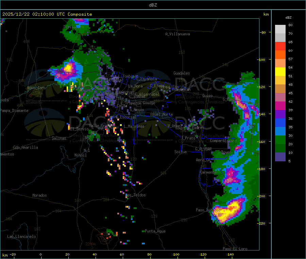Select the 'S_Rosas' label
Viewport: 306px width, 259px height.
137,110
